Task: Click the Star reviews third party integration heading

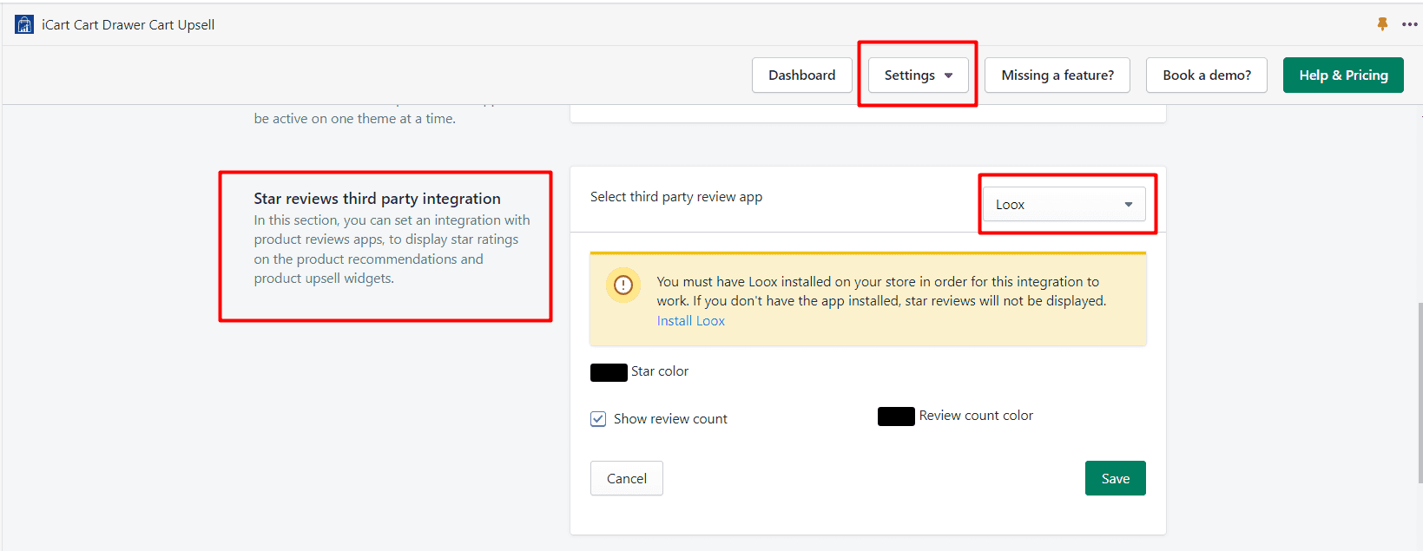Action: pyautogui.click(x=377, y=199)
